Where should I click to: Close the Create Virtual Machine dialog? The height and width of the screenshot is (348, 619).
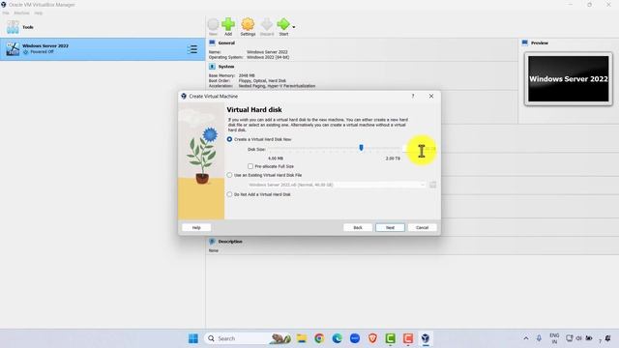click(x=431, y=96)
